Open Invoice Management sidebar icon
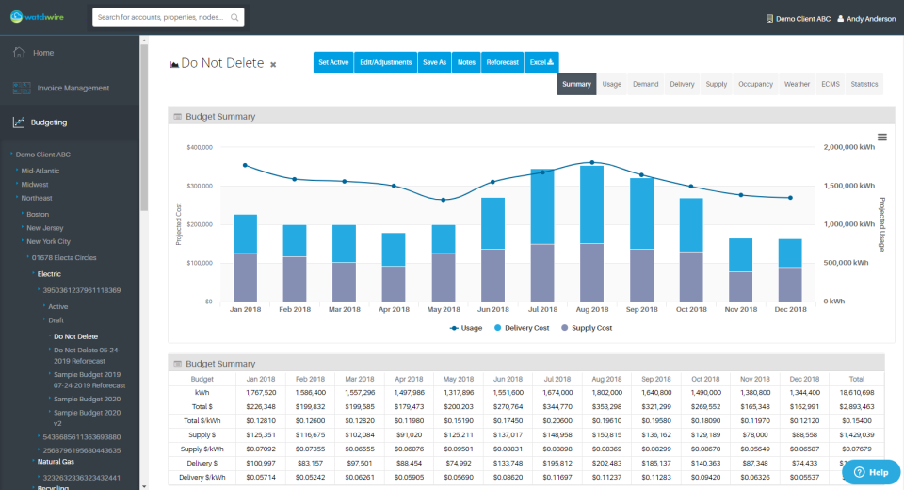 click(x=22, y=88)
